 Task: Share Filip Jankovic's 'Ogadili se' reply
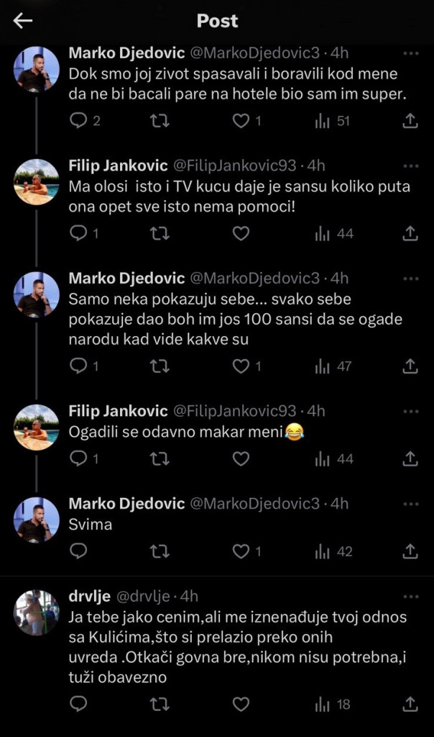tap(410, 455)
